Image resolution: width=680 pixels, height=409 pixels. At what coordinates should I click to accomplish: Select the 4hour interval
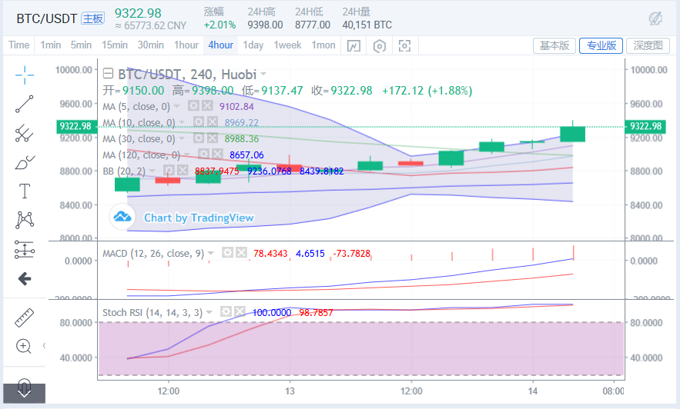[220, 45]
